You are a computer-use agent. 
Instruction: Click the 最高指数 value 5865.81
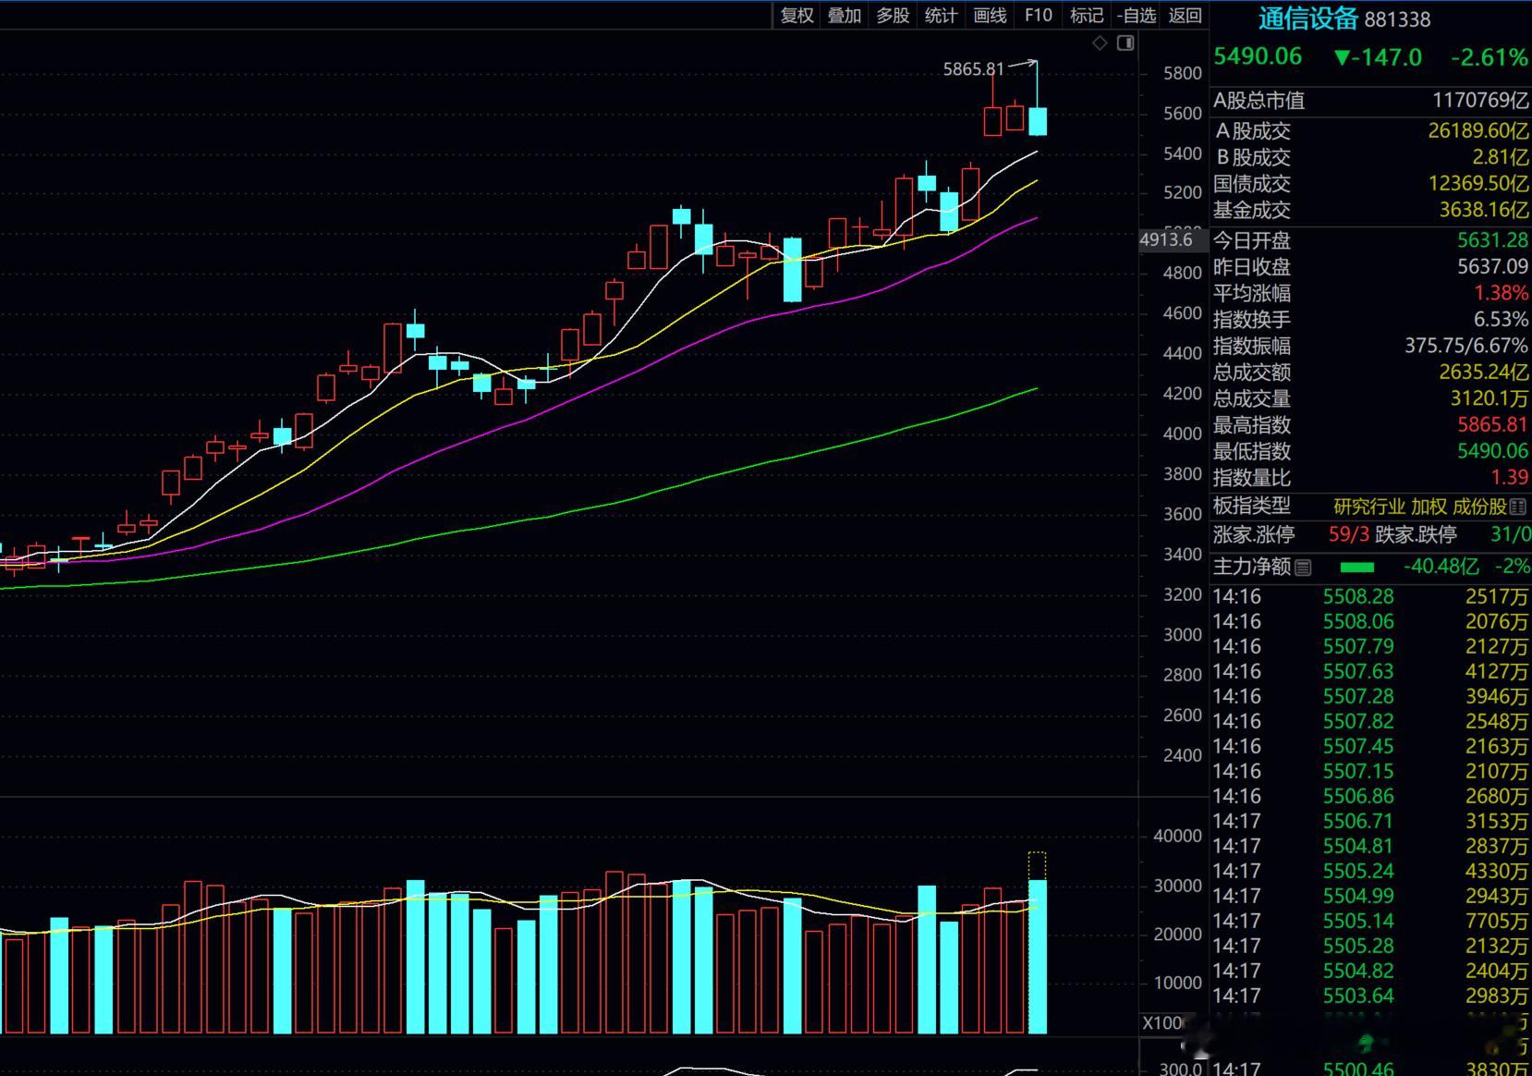click(x=1493, y=425)
